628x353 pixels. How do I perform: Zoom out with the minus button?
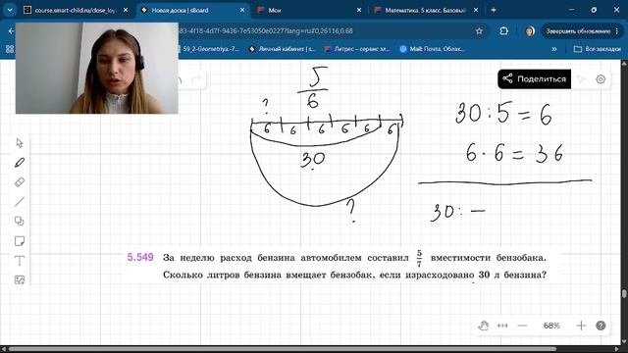coord(522,326)
